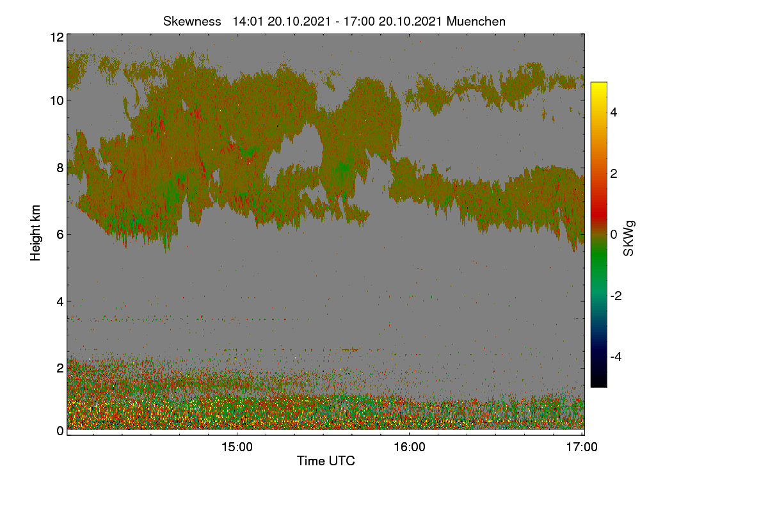
Task: Click the 0 km height tick label
Action: (60, 431)
